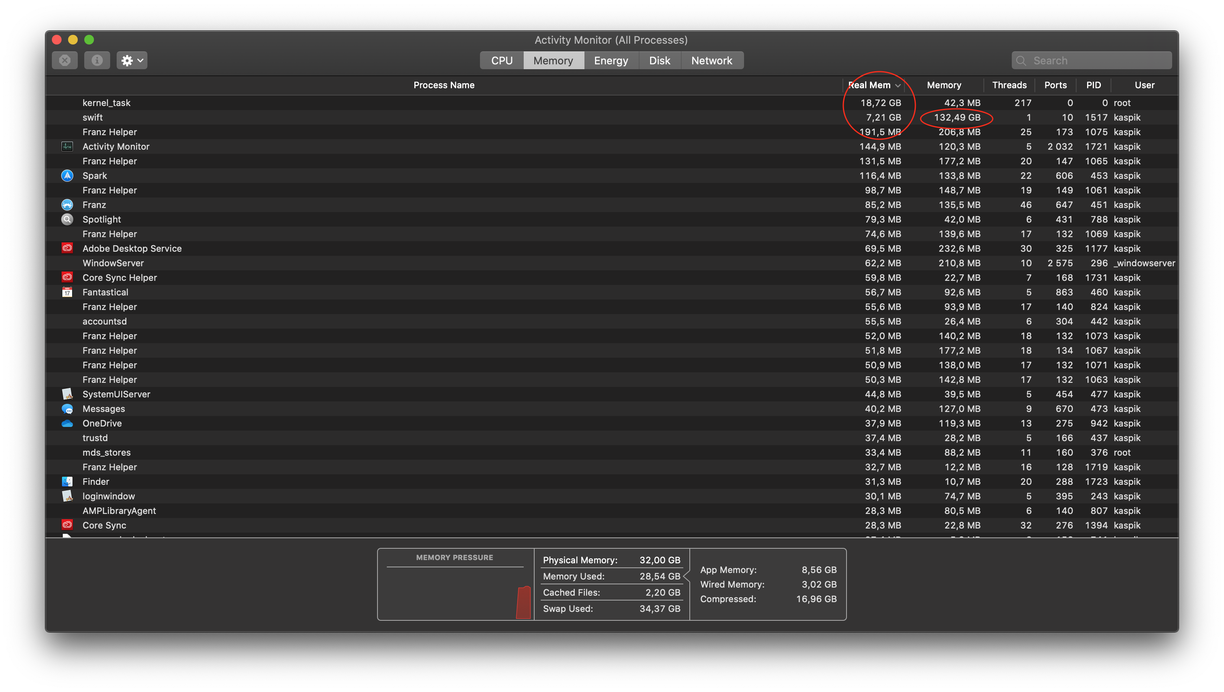Image resolution: width=1224 pixels, height=692 pixels.
Task: Select the WindowServer process row
Action: tap(612, 263)
